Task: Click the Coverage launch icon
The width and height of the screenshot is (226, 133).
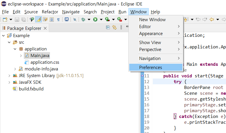Action: click(107, 19)
